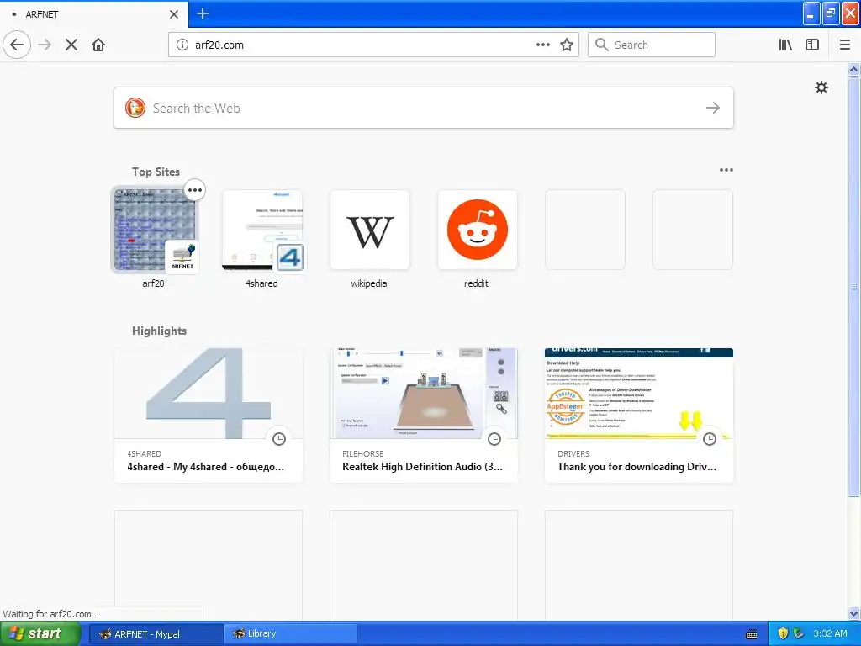
Task: Click history clock icon on Filehorse highlight
Action: [494, 439]
